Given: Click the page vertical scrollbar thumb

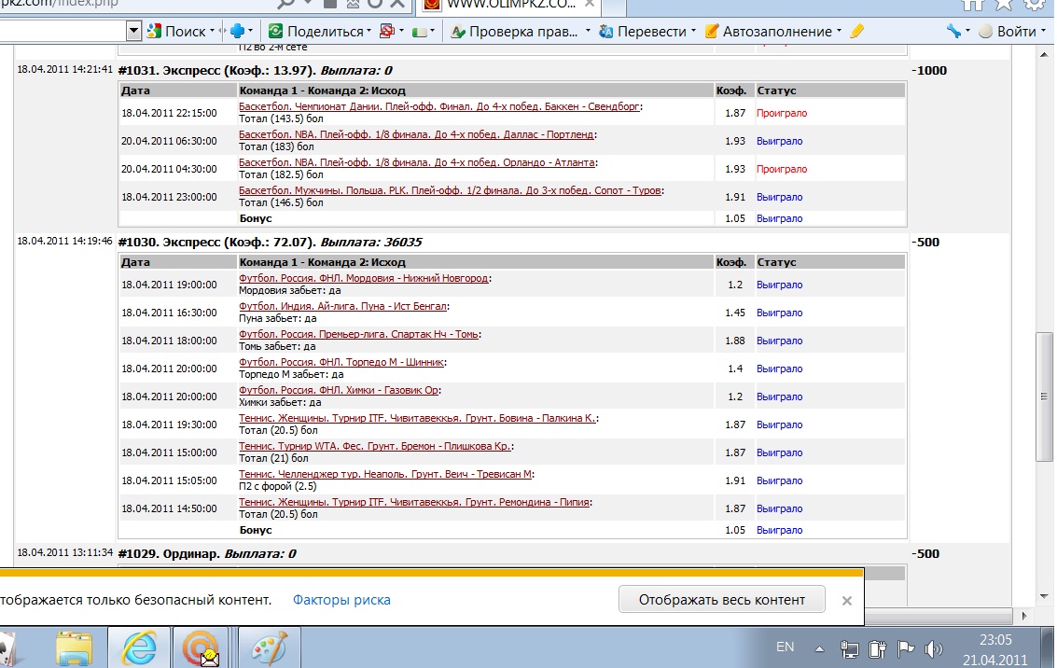Looking at the screenshot, I should click(x=1044, y=397).
